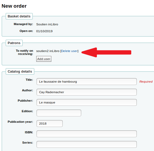This screenshot has width=154, height=151.
Task: Select the empty ISBN input field
Action: (87, 134)
